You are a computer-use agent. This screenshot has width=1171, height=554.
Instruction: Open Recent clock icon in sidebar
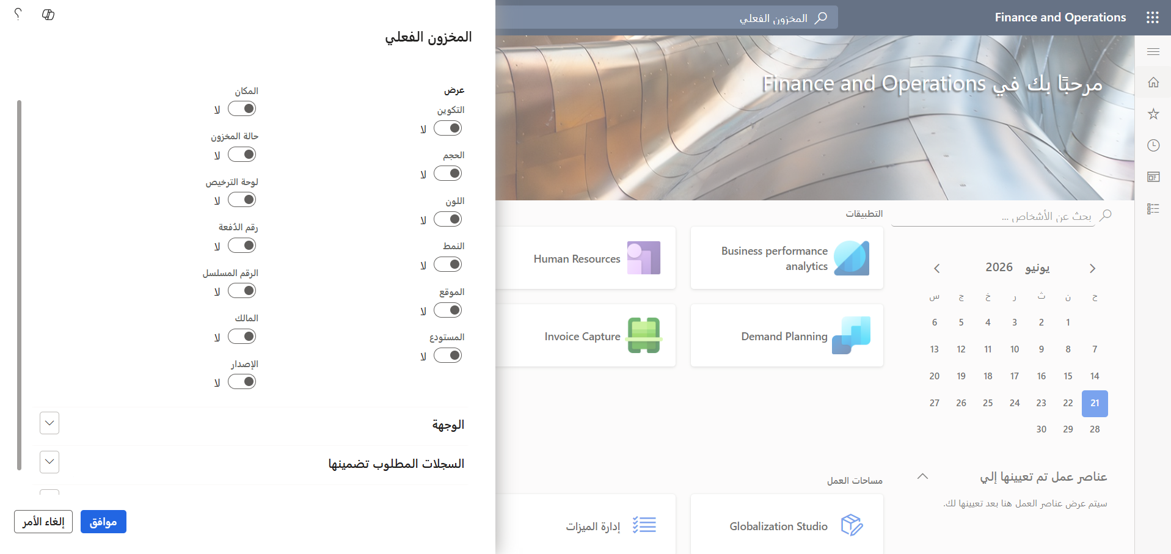(1153, 145)
